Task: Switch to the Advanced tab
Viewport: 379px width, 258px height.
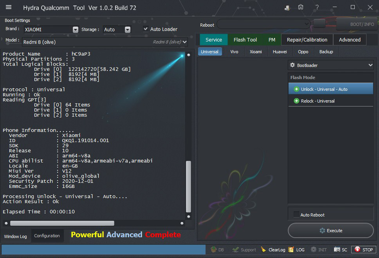Action: pyautogui.click(x=350, y=40)
